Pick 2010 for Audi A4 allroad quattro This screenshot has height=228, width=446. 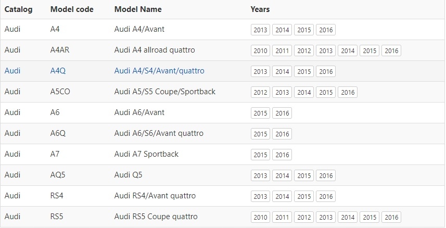point(260,51)
